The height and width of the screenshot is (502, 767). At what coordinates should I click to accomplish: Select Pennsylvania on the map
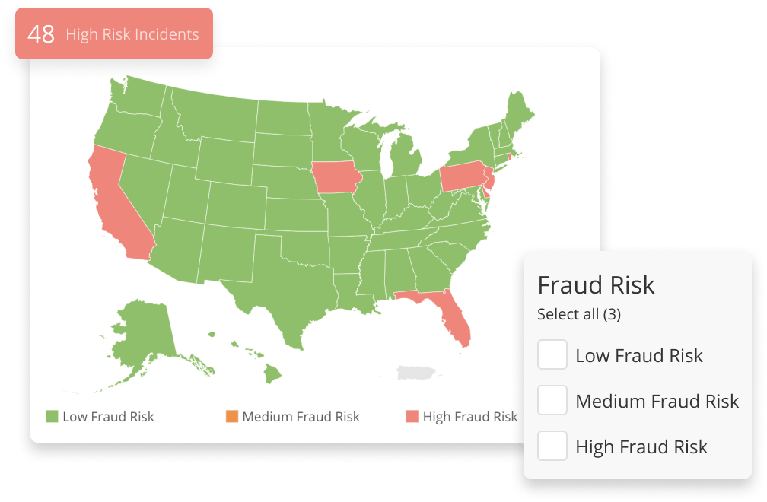coord(461,177)
